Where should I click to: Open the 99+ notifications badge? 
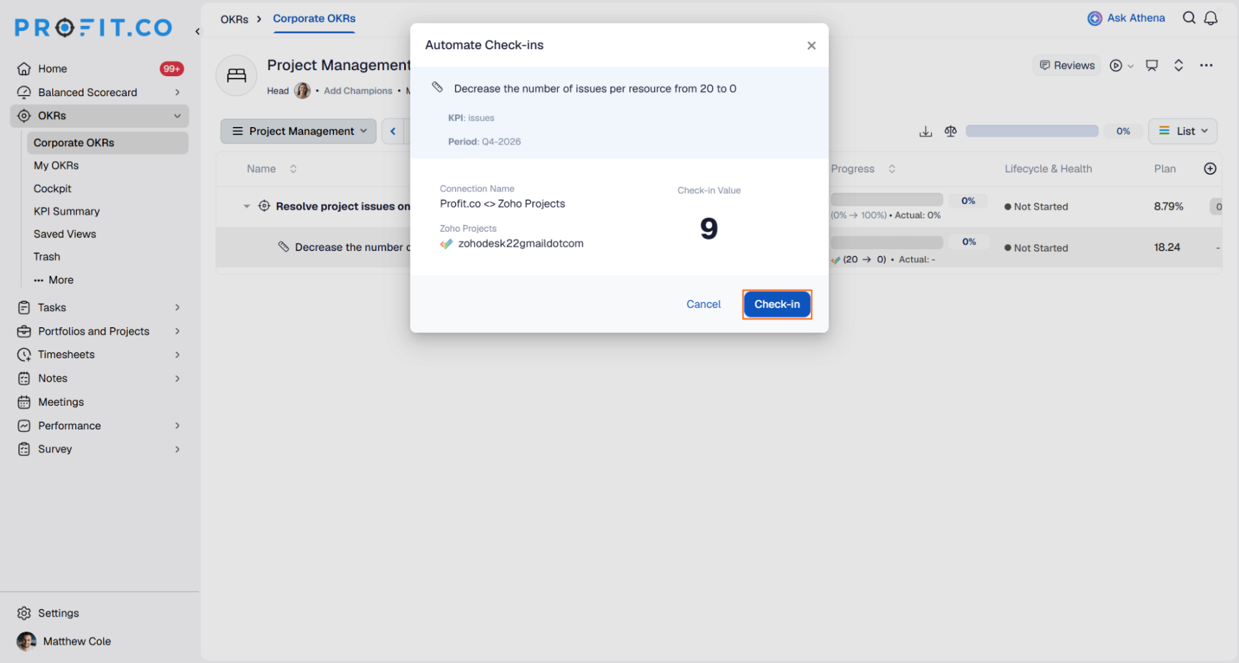pos(172,69)
